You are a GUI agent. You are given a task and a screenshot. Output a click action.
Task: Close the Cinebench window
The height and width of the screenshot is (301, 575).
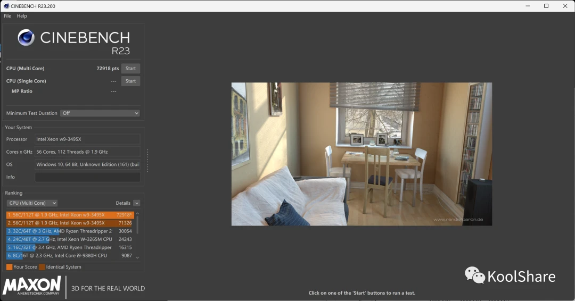[x=565, y=6]
